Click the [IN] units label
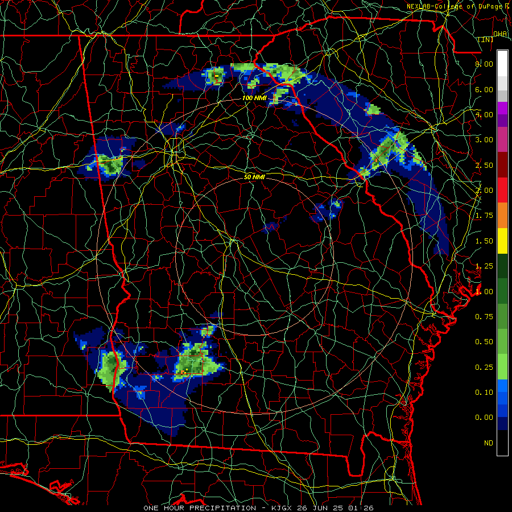This screenshot has height=512, width=512. click(x=486, y=39)
